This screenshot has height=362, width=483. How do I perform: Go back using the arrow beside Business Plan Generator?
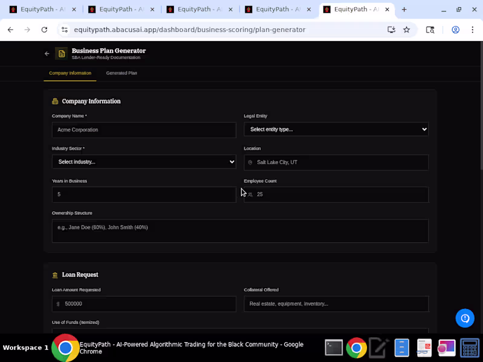pos(47,54)
